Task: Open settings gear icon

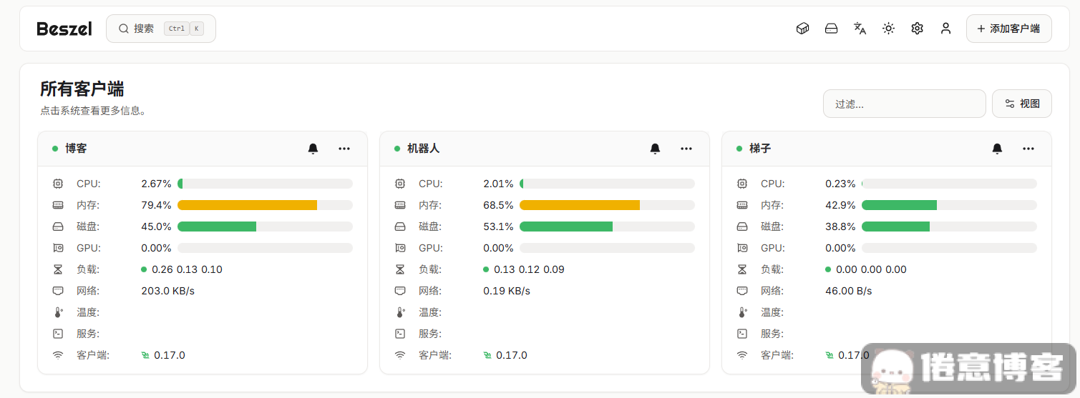Action: (917, 29)
